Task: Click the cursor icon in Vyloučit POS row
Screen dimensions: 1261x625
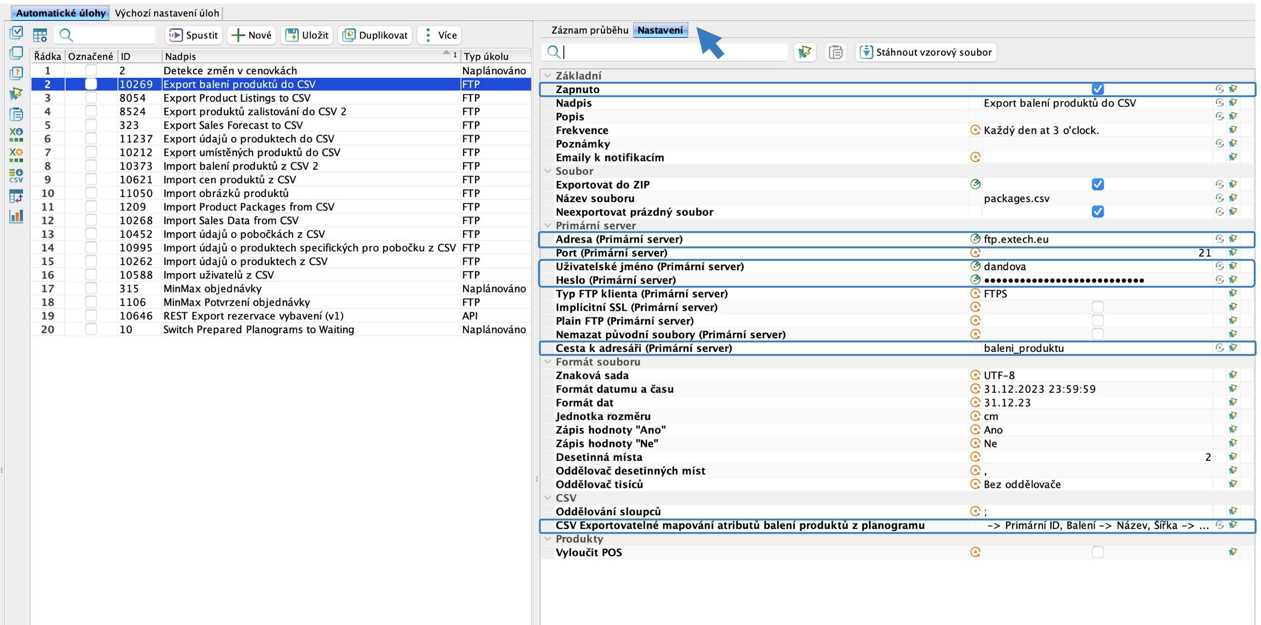Action: point(1233,552)
